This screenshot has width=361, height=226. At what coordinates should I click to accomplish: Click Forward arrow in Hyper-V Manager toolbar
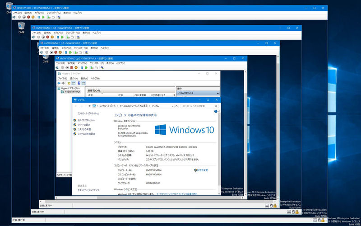pos(63,83)
